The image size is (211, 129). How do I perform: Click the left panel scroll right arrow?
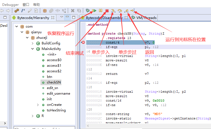[5, 123]
